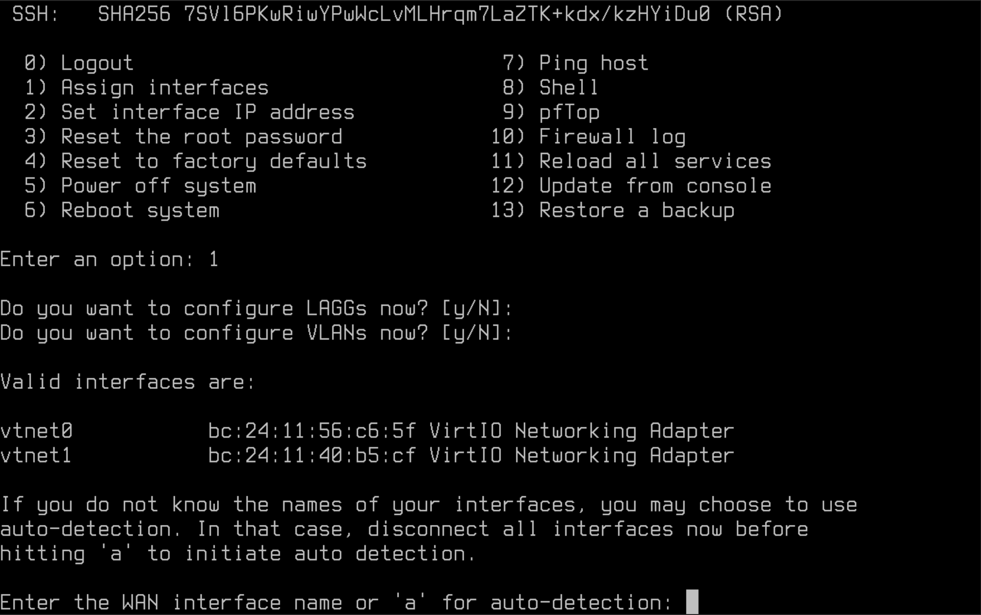The height and width of the screenshot is (615, 981).
Task: Select Reload all services entry
Action: [655, 161]
